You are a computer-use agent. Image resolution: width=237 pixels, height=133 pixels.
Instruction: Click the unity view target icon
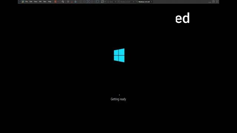[88, 1]
